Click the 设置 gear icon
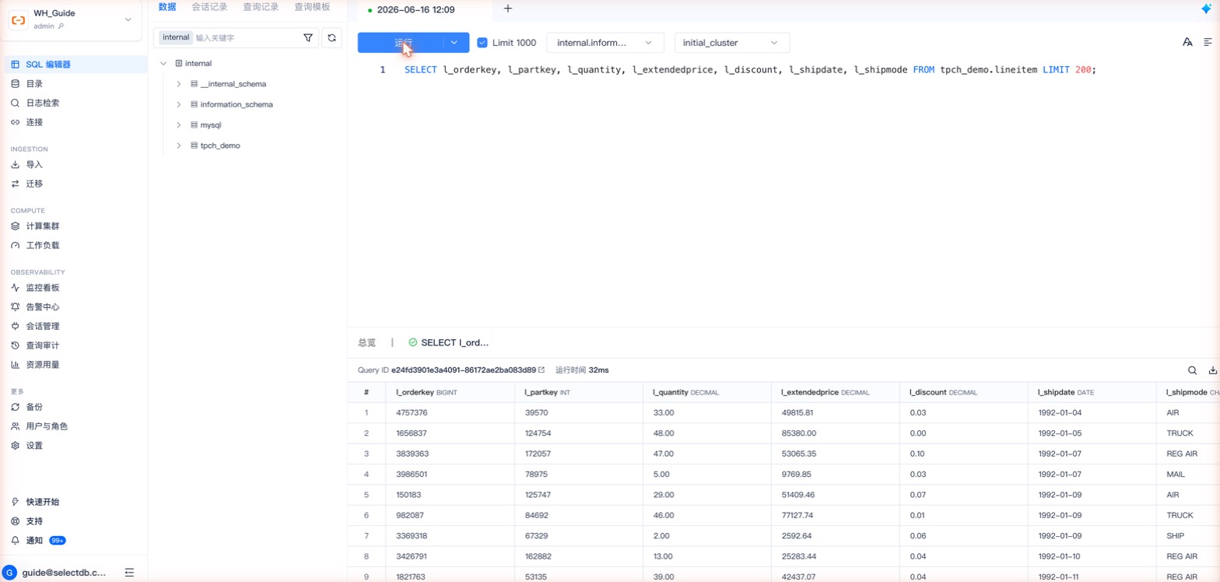This screenshot has width=1220, height=582. [16, 446]
